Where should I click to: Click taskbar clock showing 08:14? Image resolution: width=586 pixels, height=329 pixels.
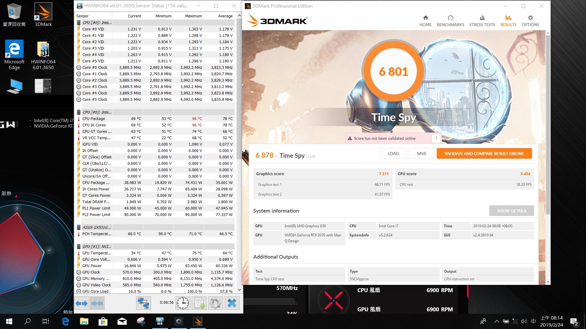tap(552, 321)
